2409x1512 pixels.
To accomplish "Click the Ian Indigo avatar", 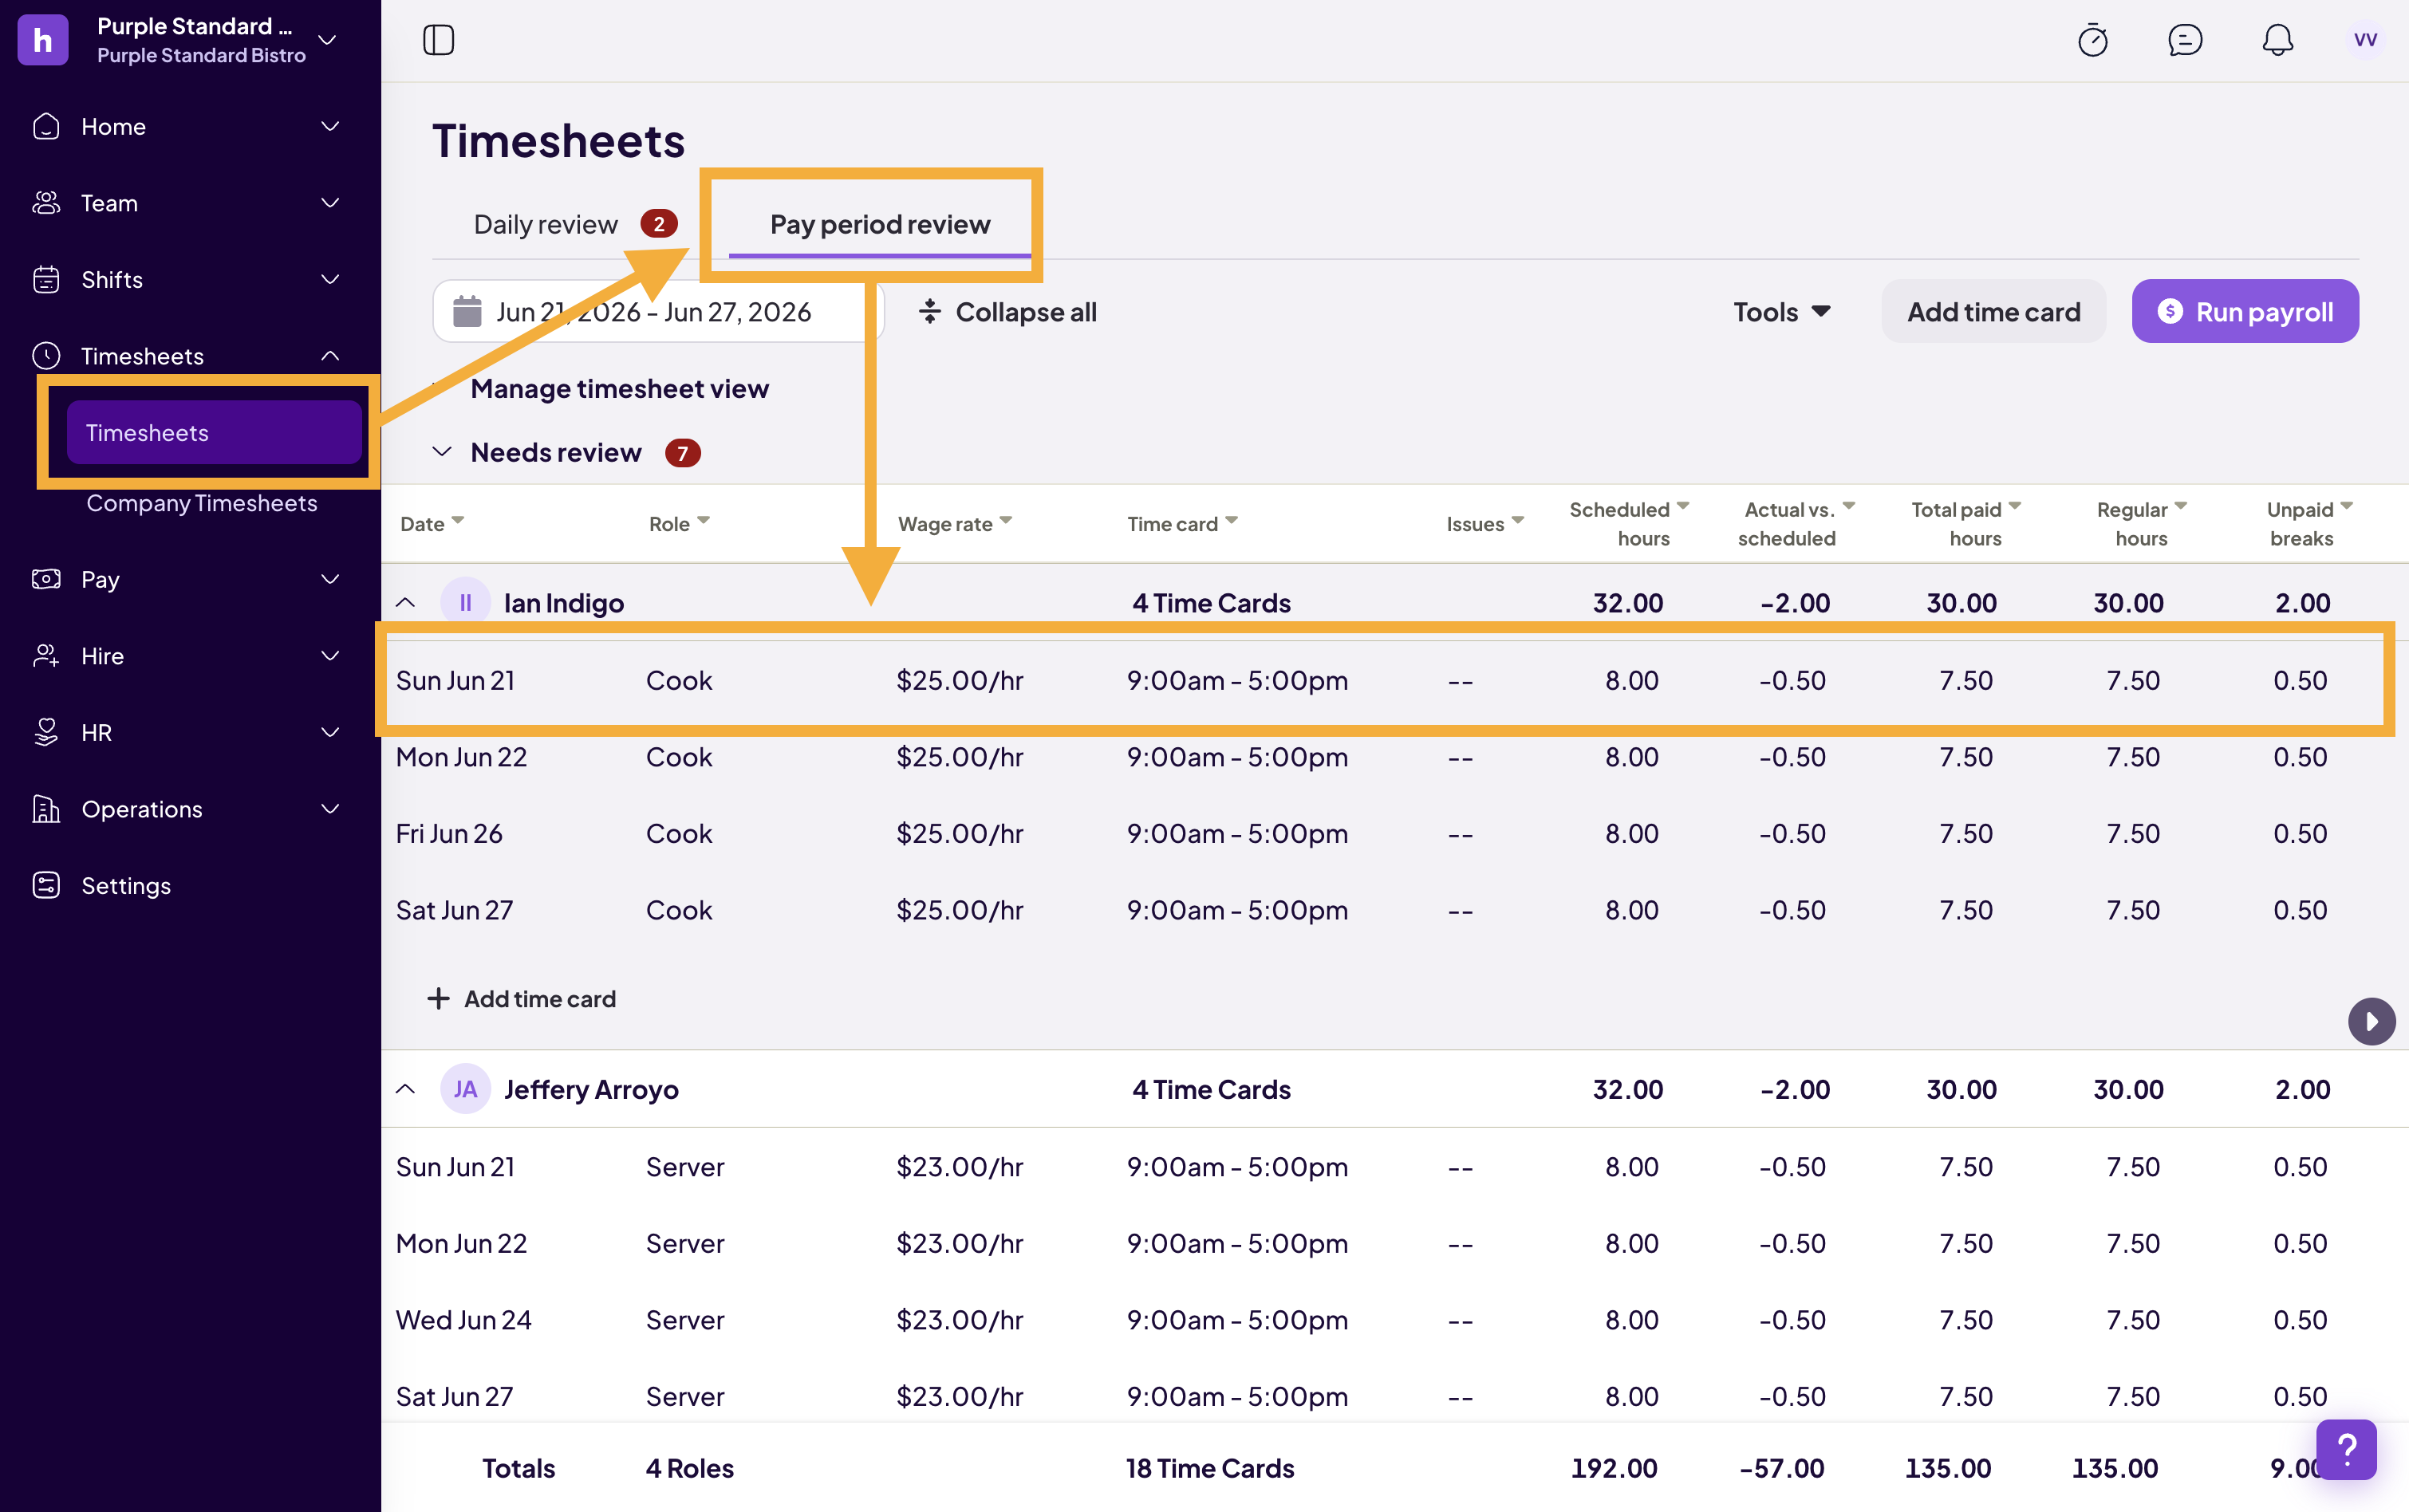I will coord(465,603).
